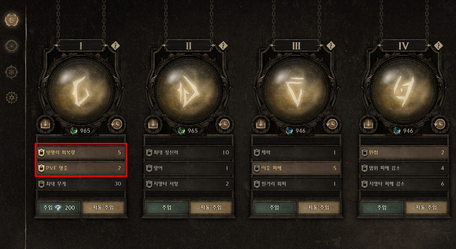
Task: Select the snowflake sidebar icon
Action: [x=12, y=72]
